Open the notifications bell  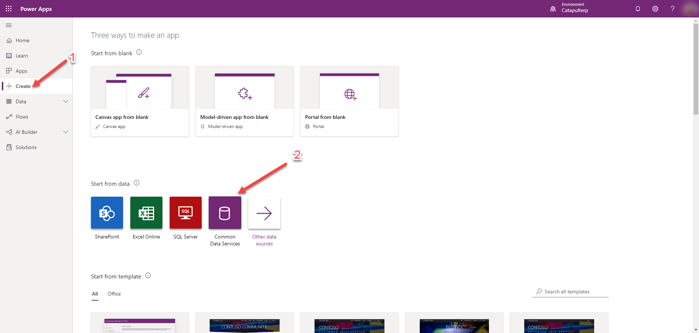[x=638, y=9]
